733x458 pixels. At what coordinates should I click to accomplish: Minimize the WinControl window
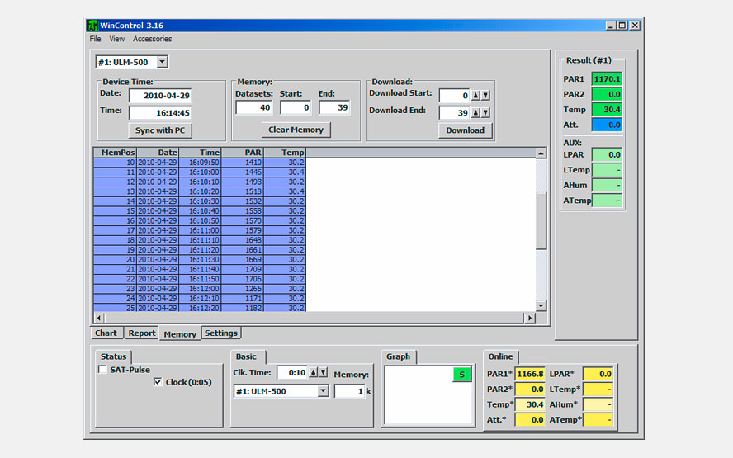coord(611,26)
